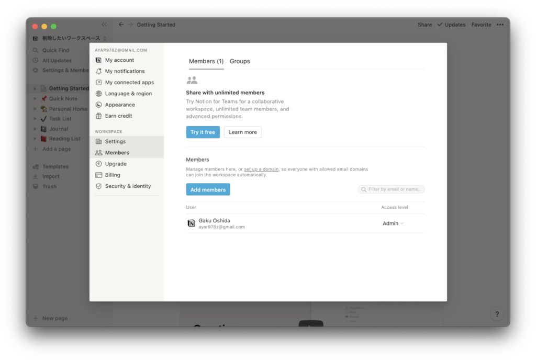The width and height of the screenshot is (536, 361).
Task: Open Updates in the top bar
Action: pyautogui.click(x=451, y=25)
